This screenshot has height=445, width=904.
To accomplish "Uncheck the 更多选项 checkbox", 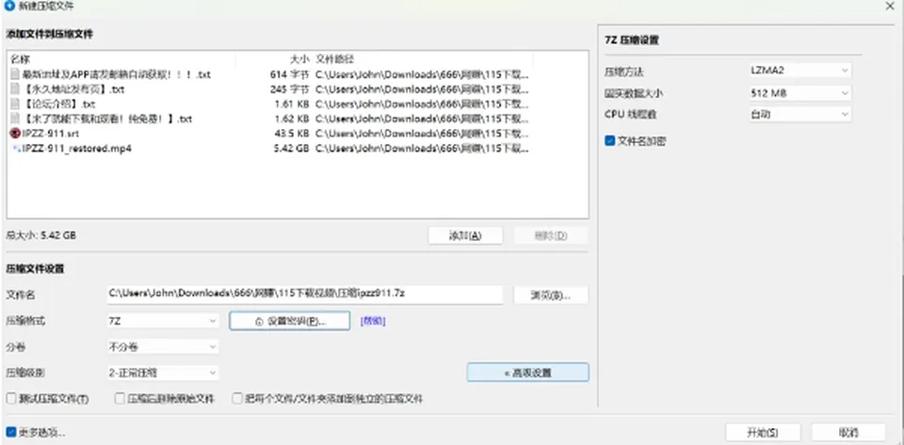I will (x=11, y=432).
